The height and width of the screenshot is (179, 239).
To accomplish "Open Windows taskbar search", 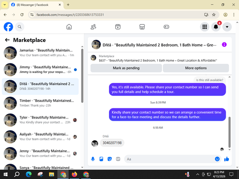I will (17, 174).
